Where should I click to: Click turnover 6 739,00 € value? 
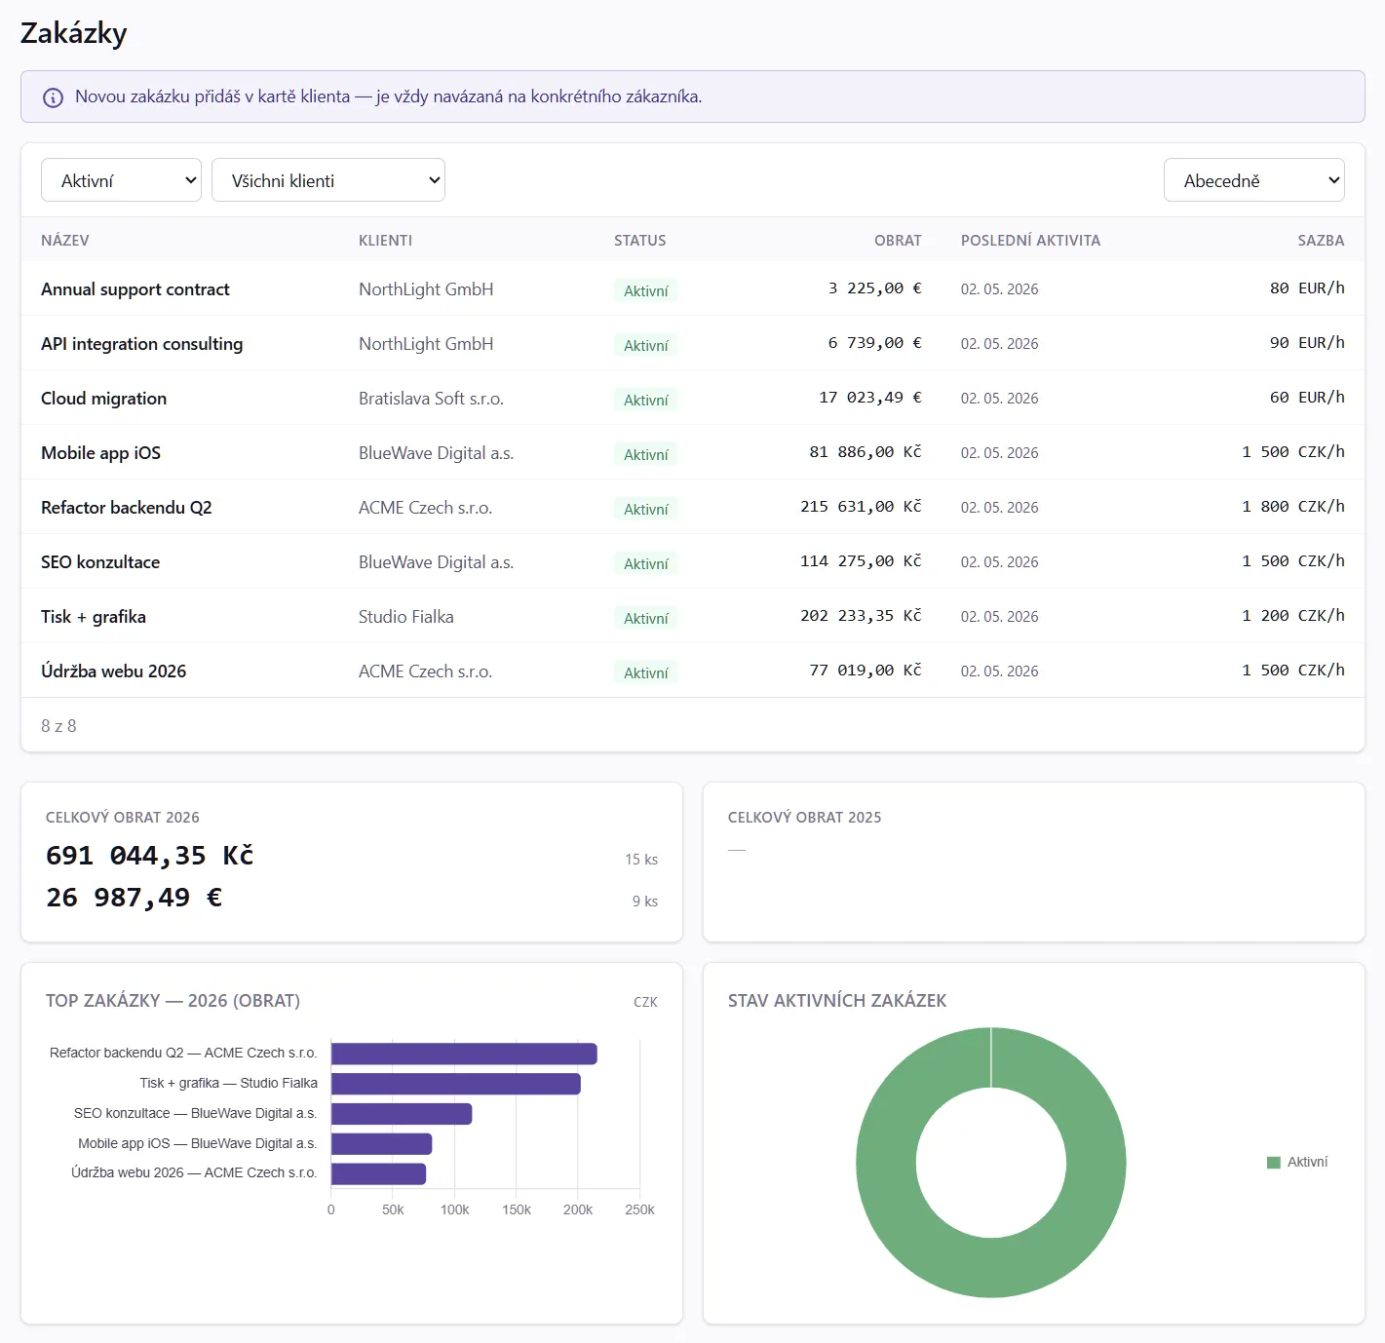click(x=874, y=343)
